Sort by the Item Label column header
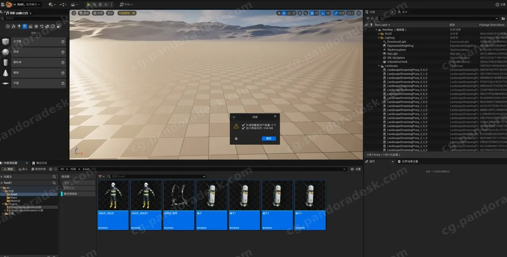This screenshot has width=507, height=257. click(382, 25)
